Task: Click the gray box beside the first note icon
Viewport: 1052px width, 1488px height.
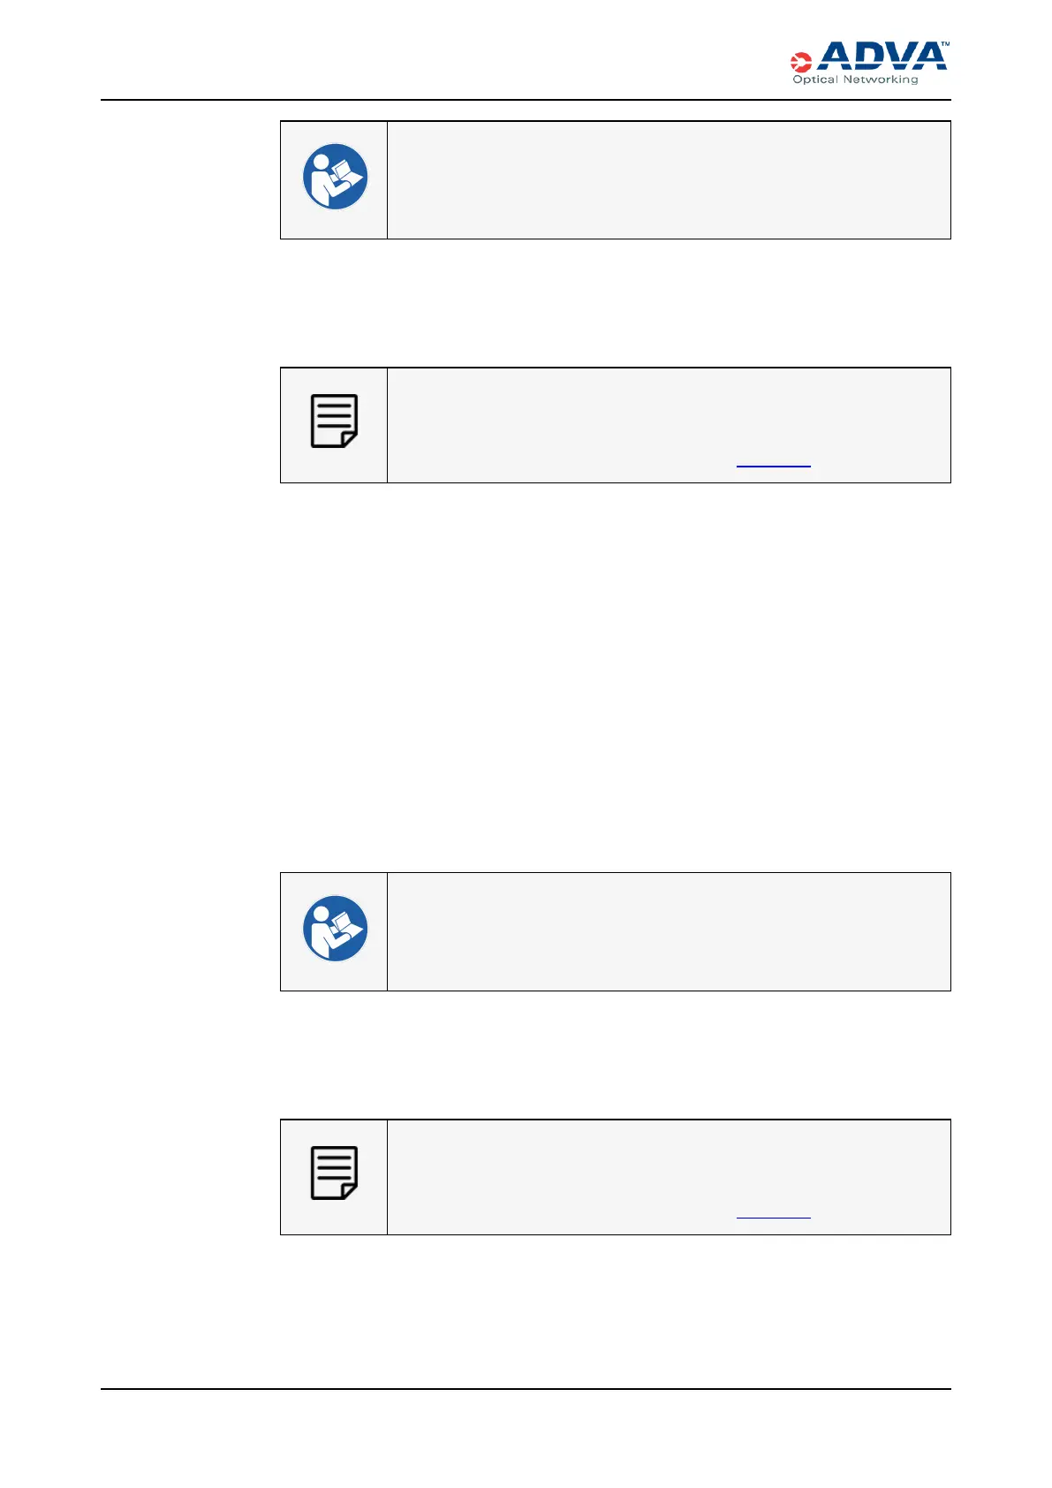Action: pyautogui.click(x=669, y=415)
